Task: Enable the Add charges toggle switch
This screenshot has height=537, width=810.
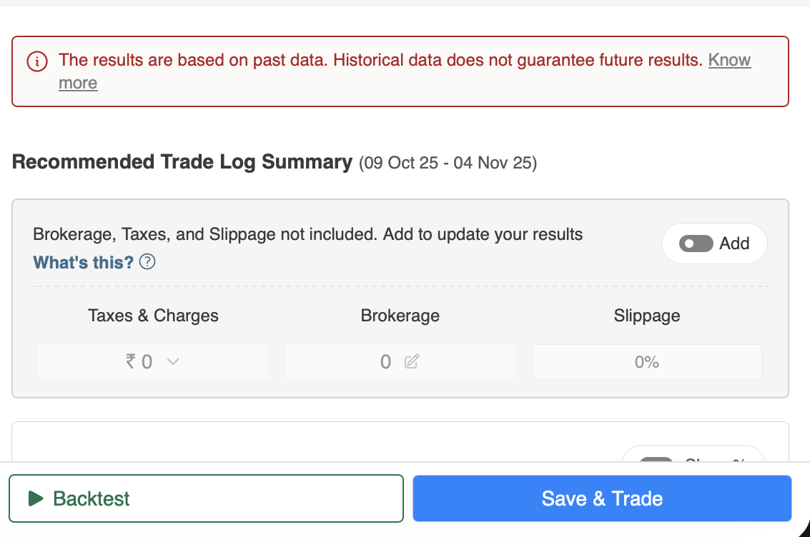Action: click(697, 244)
